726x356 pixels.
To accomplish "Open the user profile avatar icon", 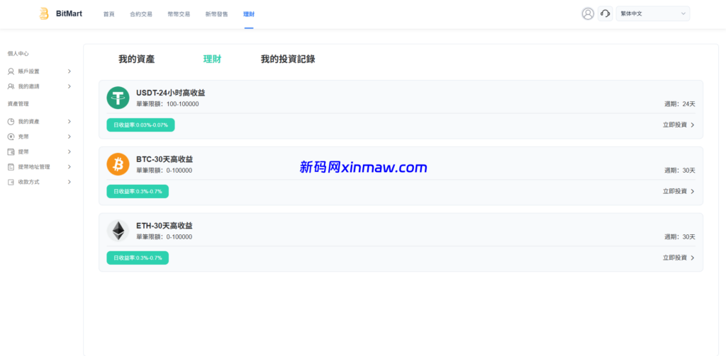I will tap(588, 14).
